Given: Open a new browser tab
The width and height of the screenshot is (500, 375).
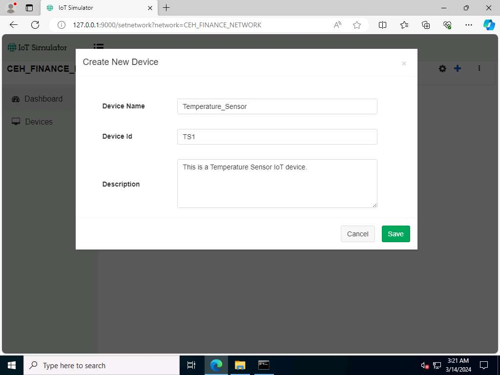Looking at the screenshot, I should pos(167,8).
